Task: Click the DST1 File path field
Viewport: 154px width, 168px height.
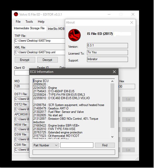Action: pos(22,99)
